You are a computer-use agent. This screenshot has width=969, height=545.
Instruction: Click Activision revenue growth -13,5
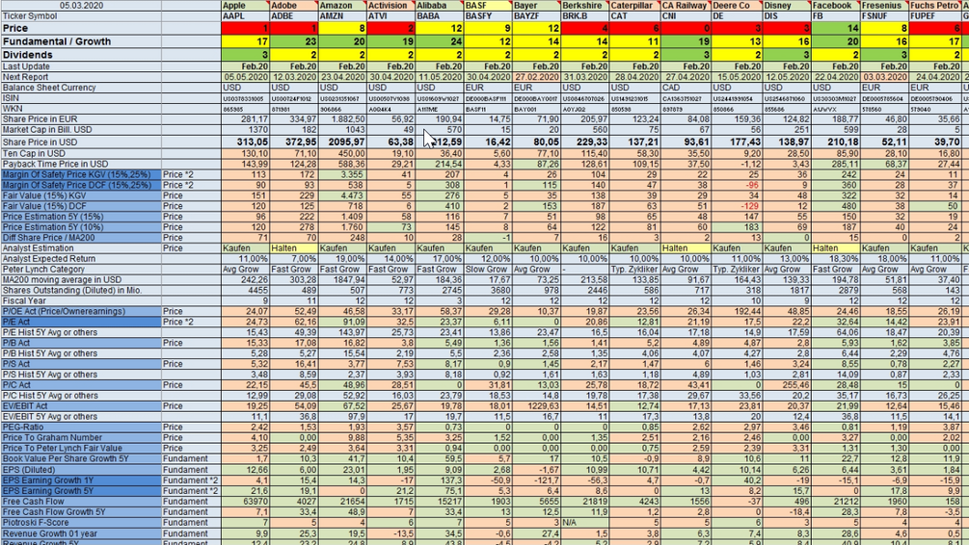pyautogui.click(x=391, y=533)
